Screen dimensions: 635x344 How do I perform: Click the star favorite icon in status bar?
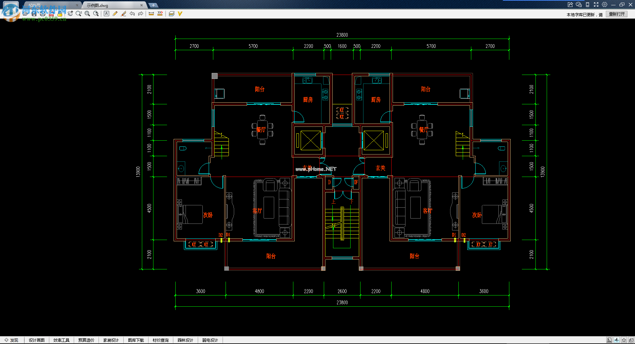[x=624, y=340]
